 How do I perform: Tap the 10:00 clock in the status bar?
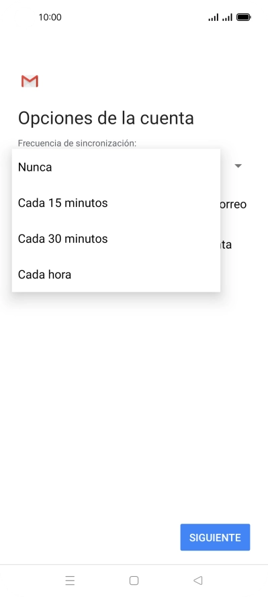pyautogui.click(x=50, y=17)
